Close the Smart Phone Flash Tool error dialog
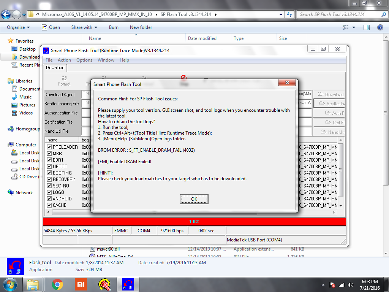Image resolution: width=389 pixels, height=292 pixels. click(287, 83)
